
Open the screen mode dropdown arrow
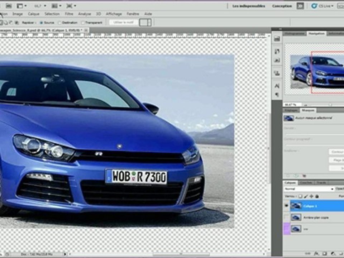75,6
